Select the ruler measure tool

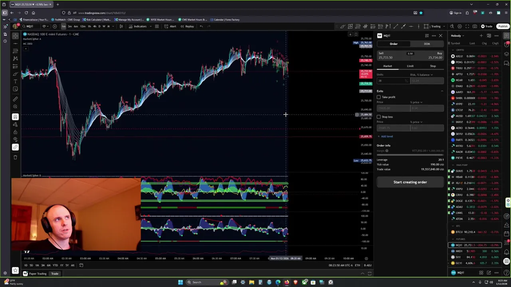tap(15, 99)
